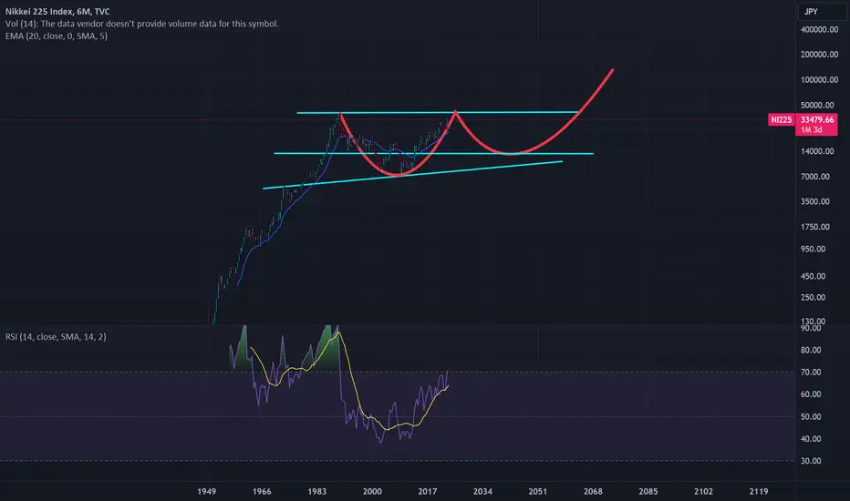
Task: Click the 33479.66 current price label
Action: pyautogui.click(x=817, y=119)
